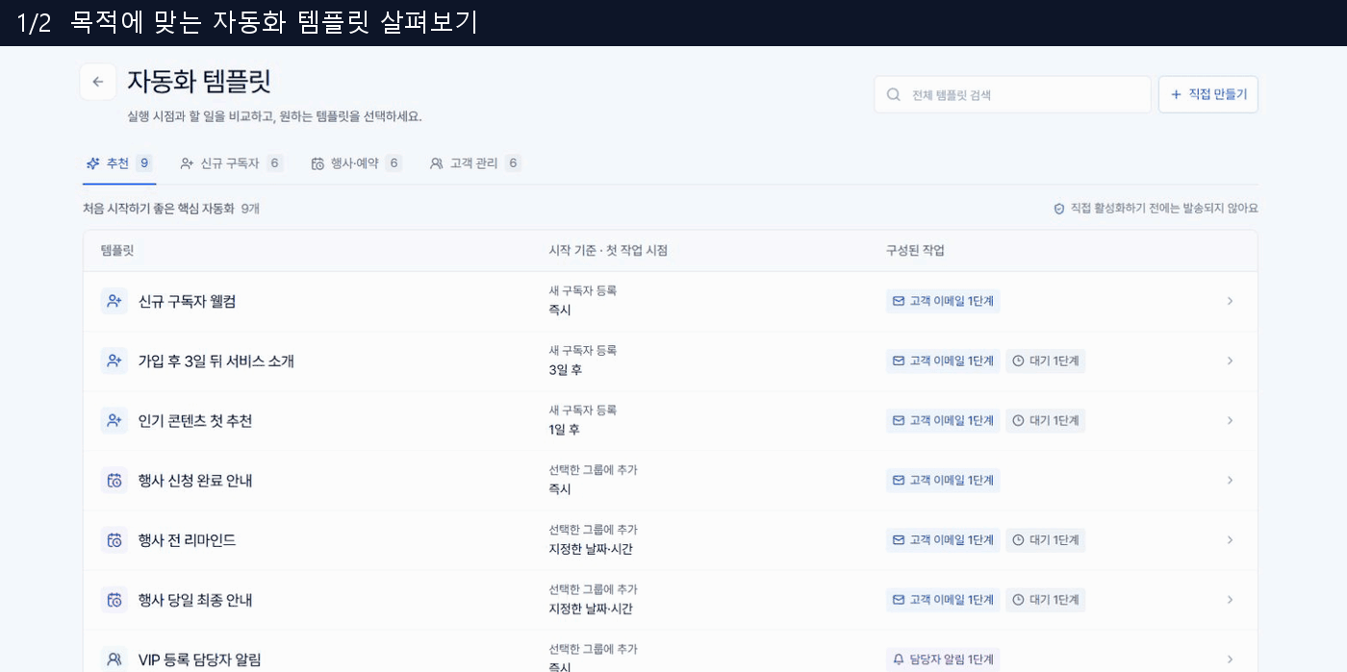
Task: Click the plus icon in 직접 만들기
Action: point(1176,94)
